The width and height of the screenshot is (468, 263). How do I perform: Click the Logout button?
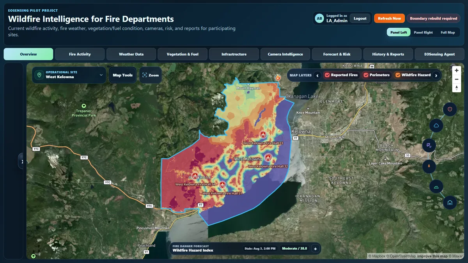point(360,18)
